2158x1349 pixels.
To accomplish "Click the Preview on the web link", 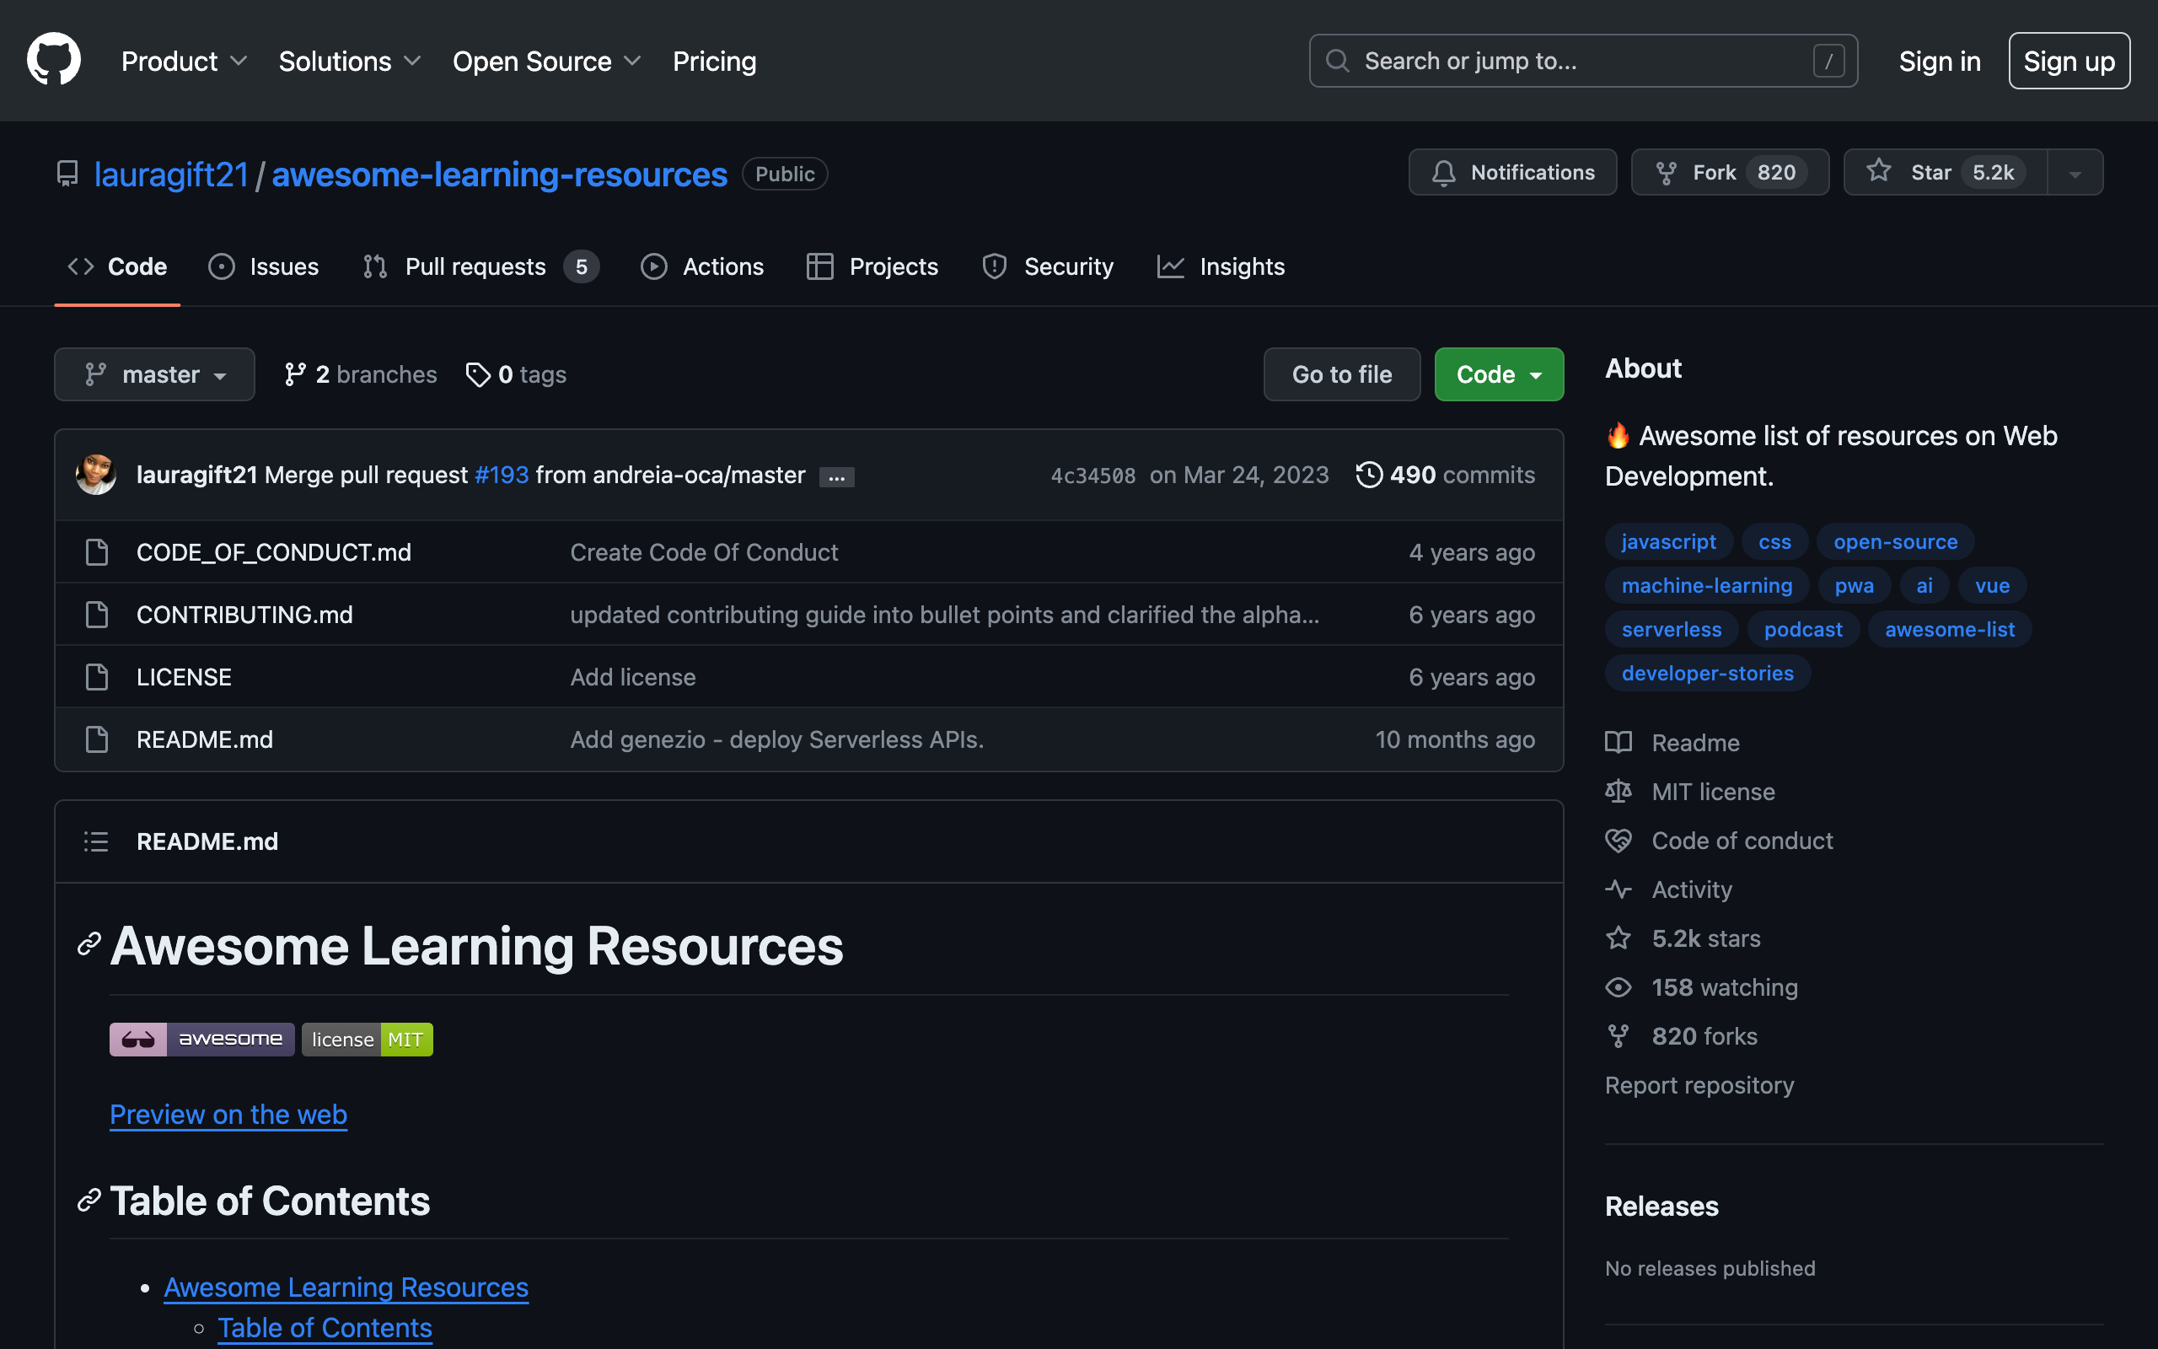I will coord(228,1115).
